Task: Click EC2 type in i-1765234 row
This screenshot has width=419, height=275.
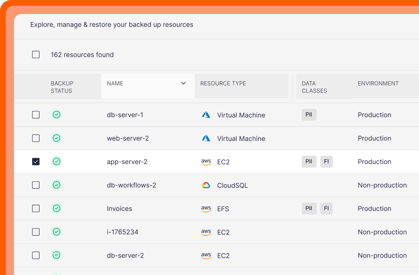Action: tap(223, 232)
